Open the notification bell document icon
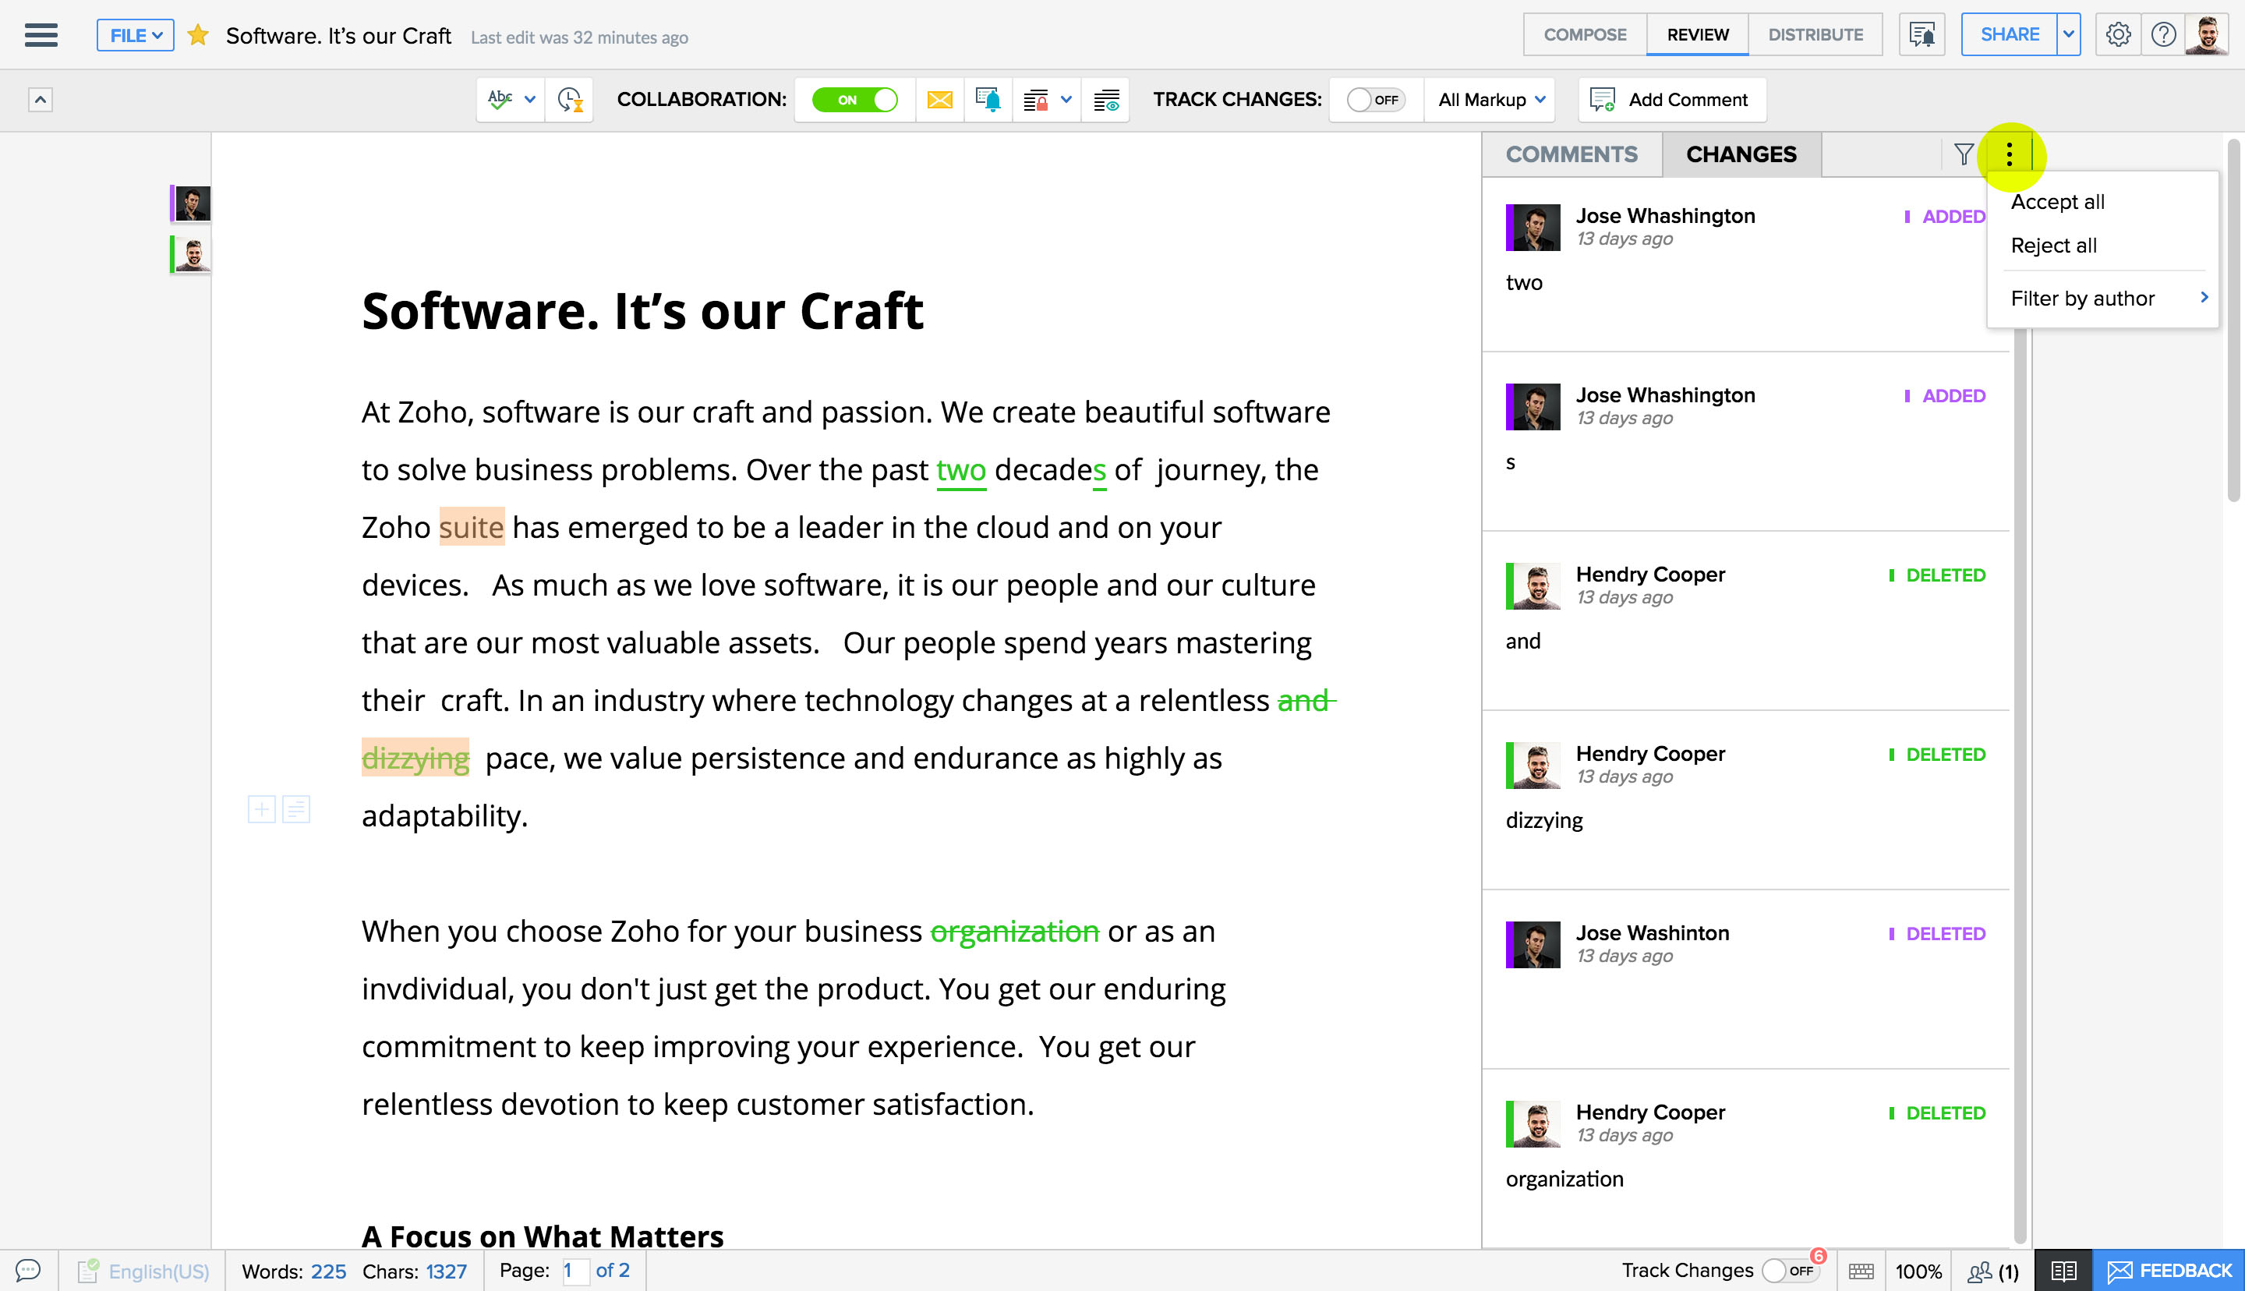2245x1291 pixels. (988, 99)
